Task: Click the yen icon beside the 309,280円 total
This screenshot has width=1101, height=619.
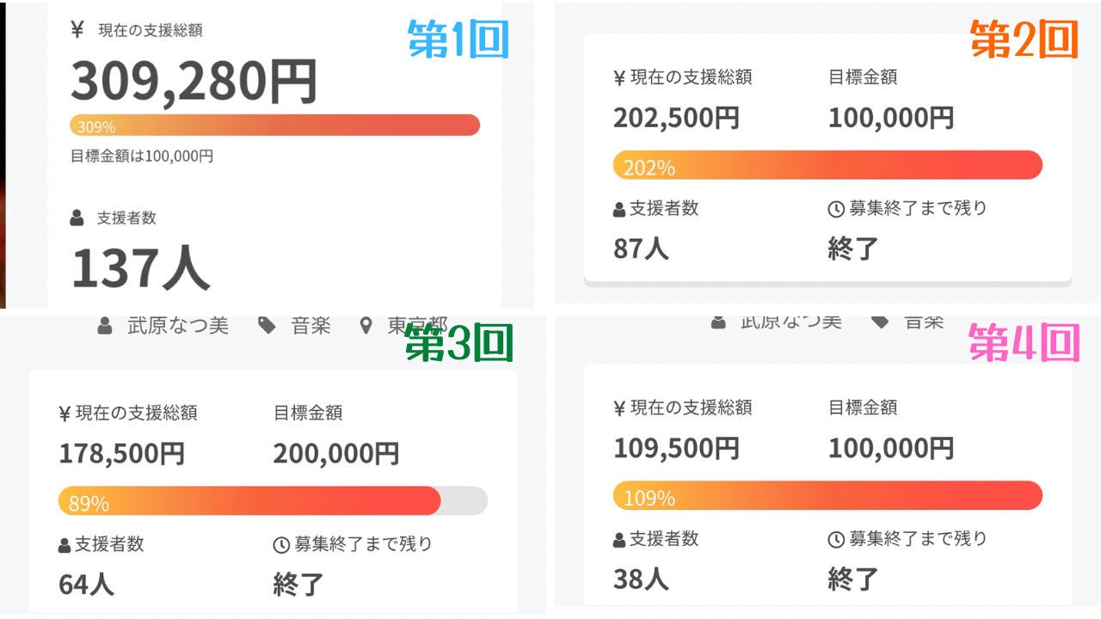Action: 77,30
